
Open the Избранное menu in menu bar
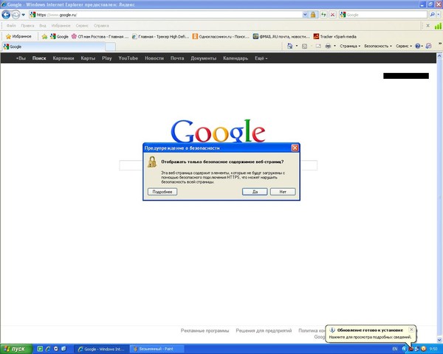[61, 26]
